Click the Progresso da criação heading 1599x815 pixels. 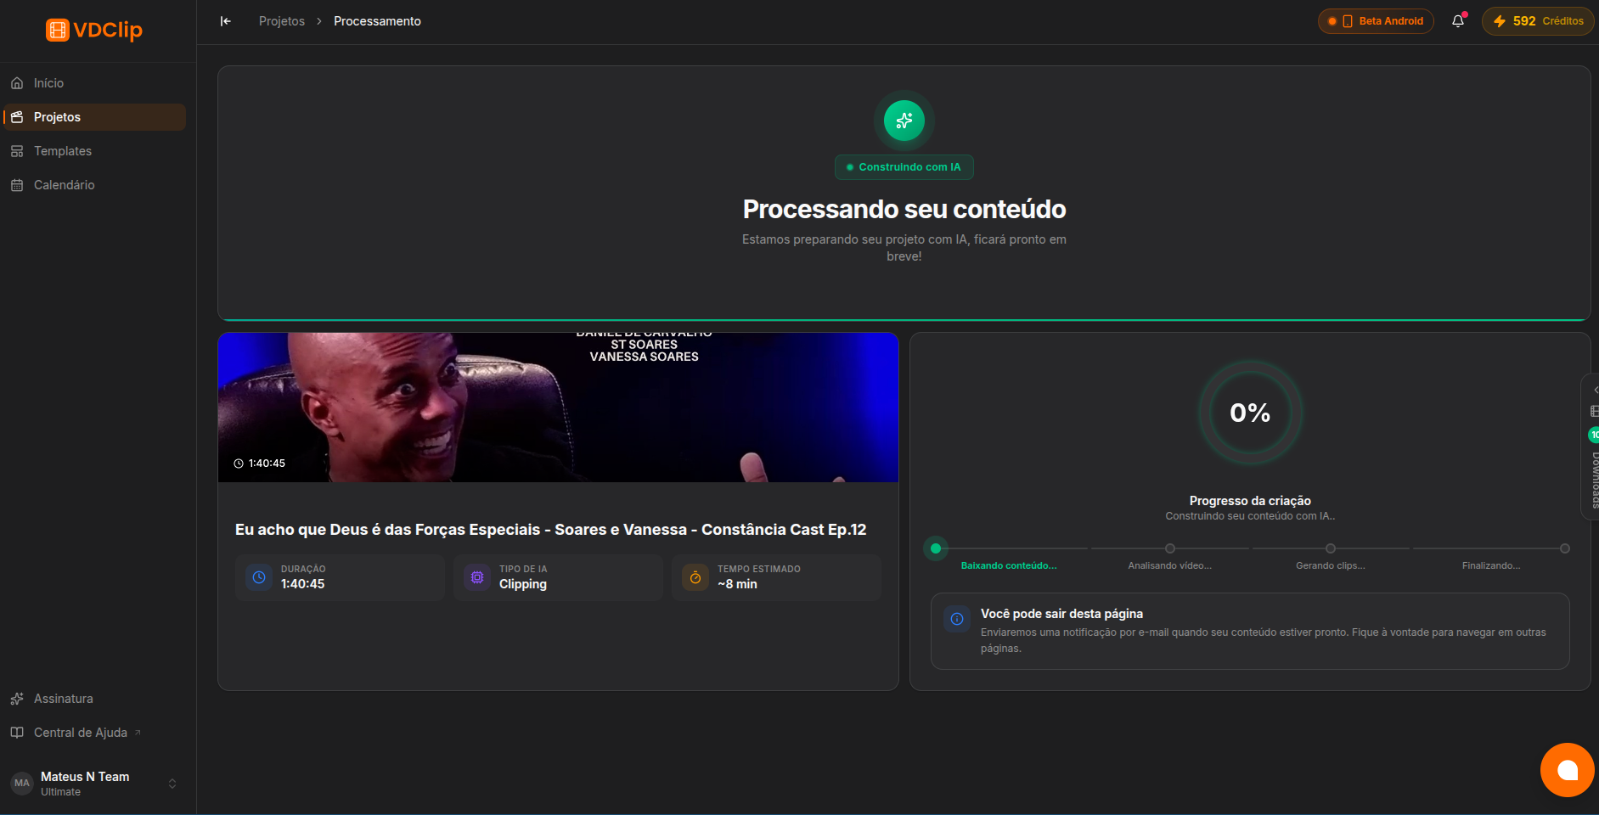click(1250, 501)
